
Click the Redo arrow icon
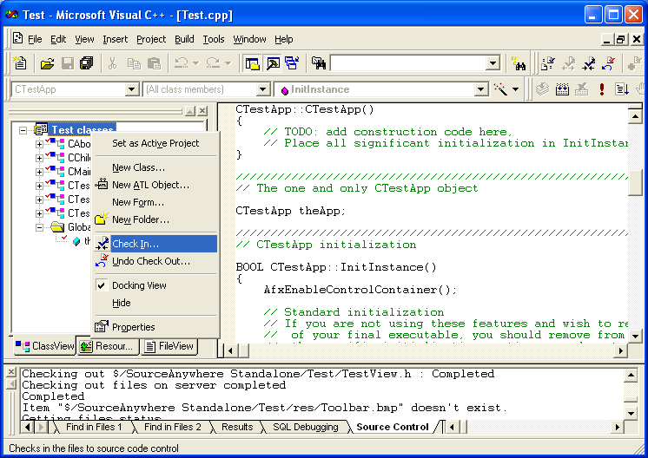pos(213,63)
